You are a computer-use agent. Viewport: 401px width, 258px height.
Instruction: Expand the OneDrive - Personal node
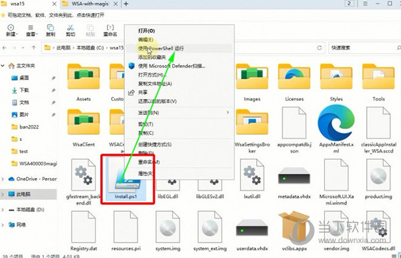point(3,179)
